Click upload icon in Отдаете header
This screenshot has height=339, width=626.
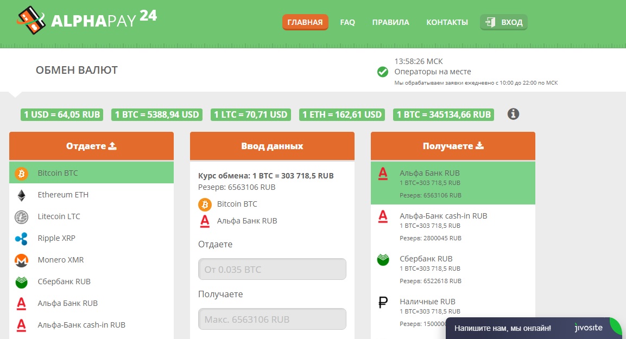tap(112, 146)
